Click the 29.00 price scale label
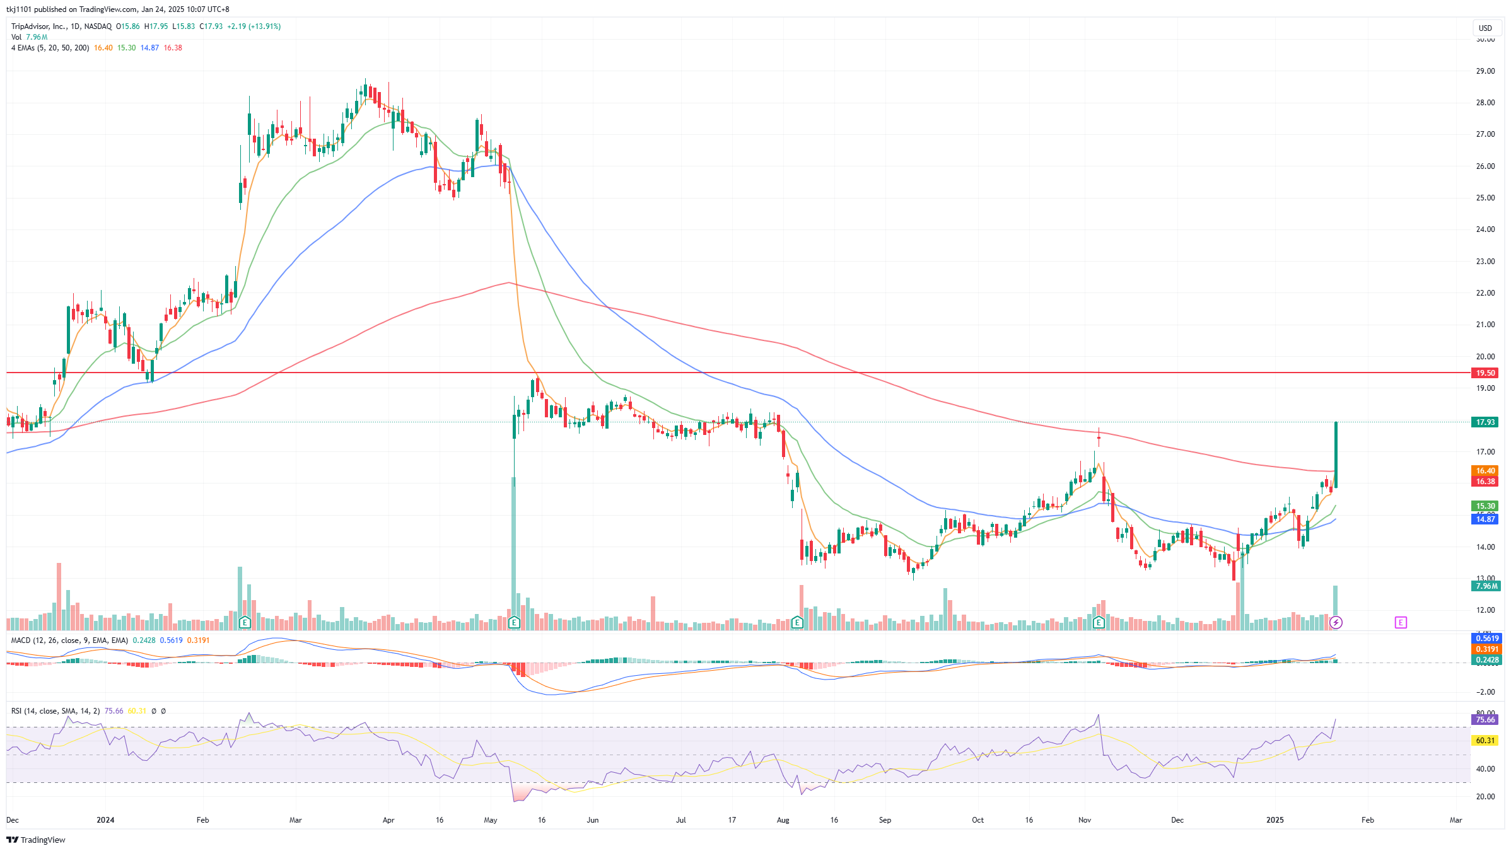This screenshot has height=851, width=1511. coord(1485,71)
